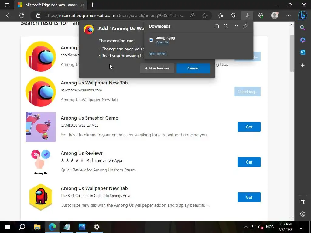Open more options in Downloads panel
This screenshot has width=311, height=233.
[x=236, y=26]
